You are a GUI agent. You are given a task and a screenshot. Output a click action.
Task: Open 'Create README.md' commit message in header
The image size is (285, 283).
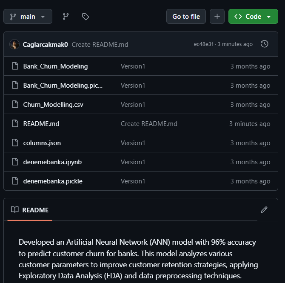[100, 44]
